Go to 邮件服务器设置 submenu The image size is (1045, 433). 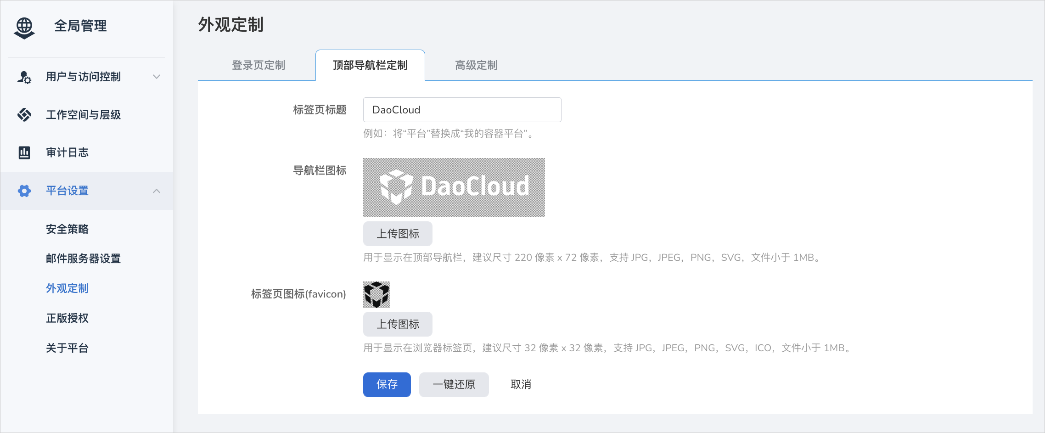pyautogui.click(x=83, y=259)
